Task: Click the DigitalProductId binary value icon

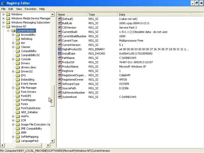Action: 60,49
